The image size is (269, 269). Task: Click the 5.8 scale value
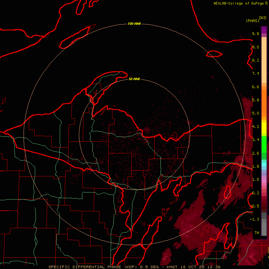256,100
